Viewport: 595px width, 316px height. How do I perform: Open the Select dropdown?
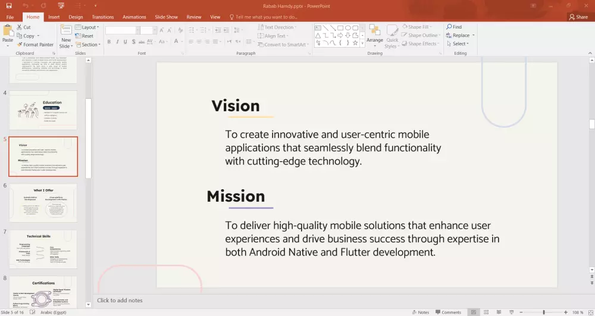(458, 43)
